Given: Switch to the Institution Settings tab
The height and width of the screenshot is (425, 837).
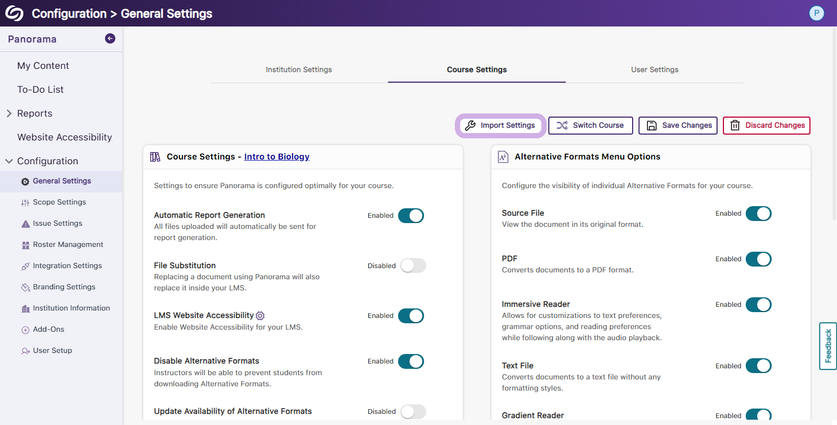Looking at the screenshot, I should (x=299, y=69).
